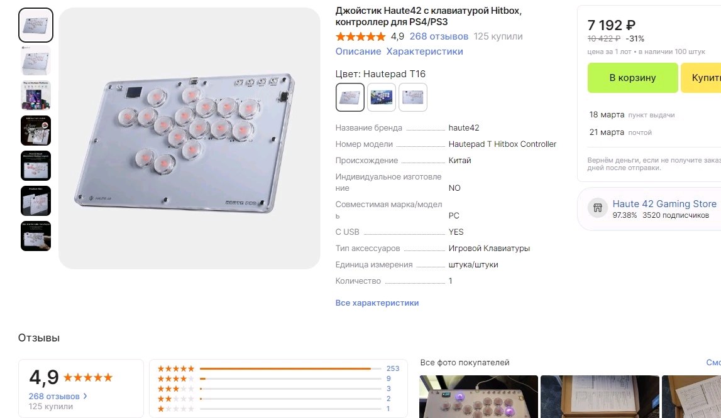
Task: Open the last gallery thumbnail at bottom
Action: pyautogui.click(x=36, y=236)
